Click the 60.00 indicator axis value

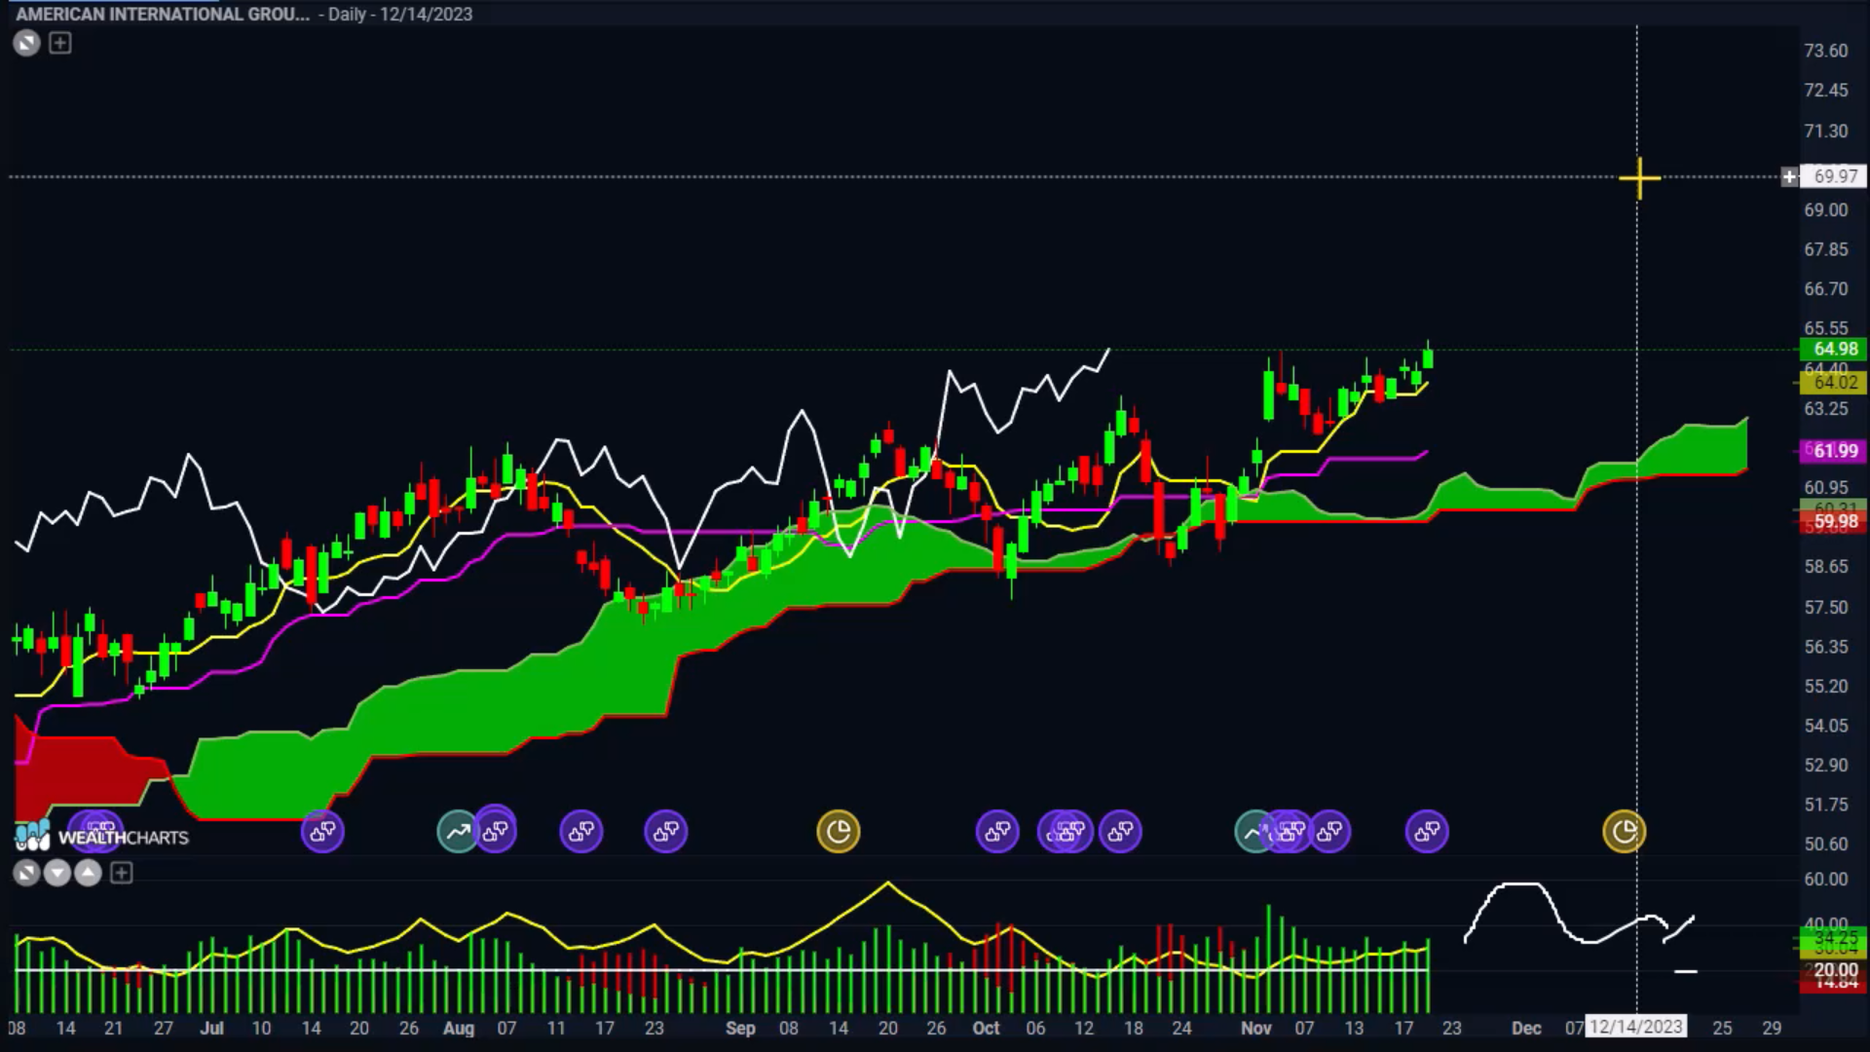[x=1825, y=879]
